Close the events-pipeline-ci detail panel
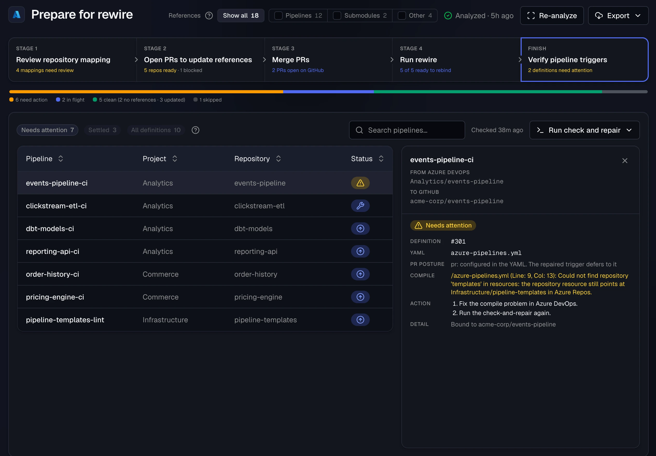 (x=625, y=160)
